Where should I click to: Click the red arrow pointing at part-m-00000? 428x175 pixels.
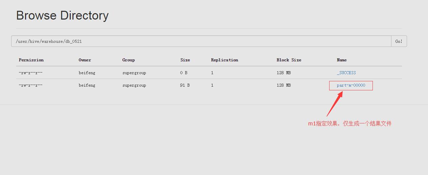[335, 104]
